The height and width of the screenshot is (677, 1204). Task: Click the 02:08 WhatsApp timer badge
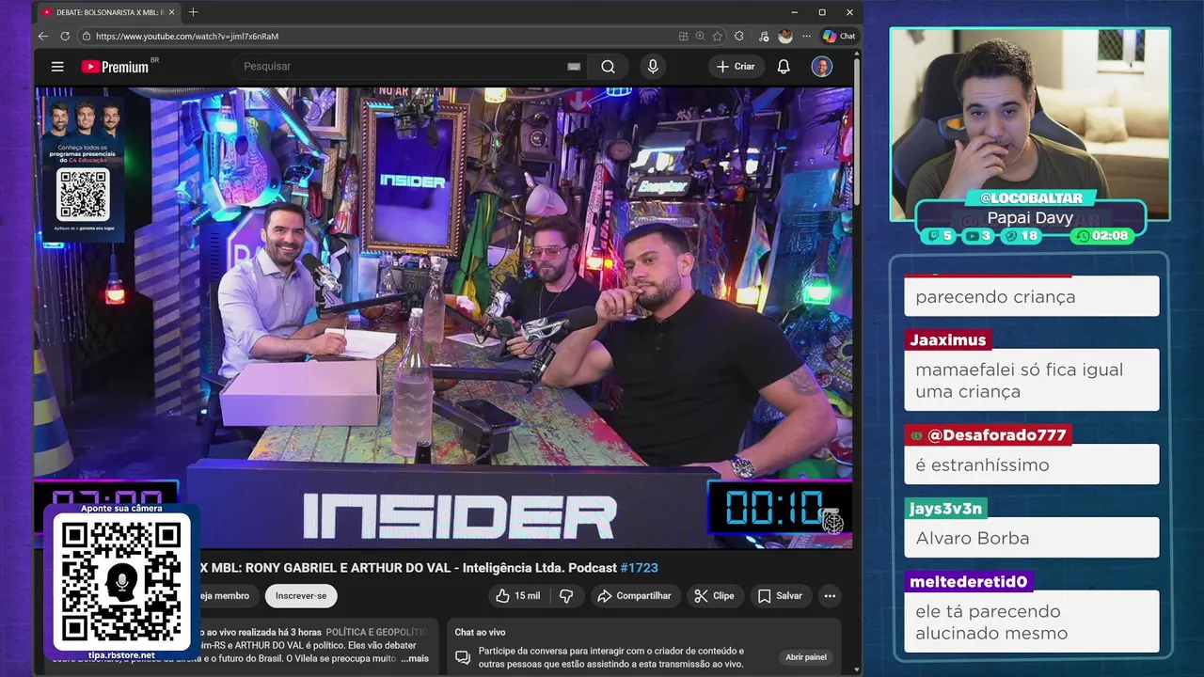pos(1102,236)
